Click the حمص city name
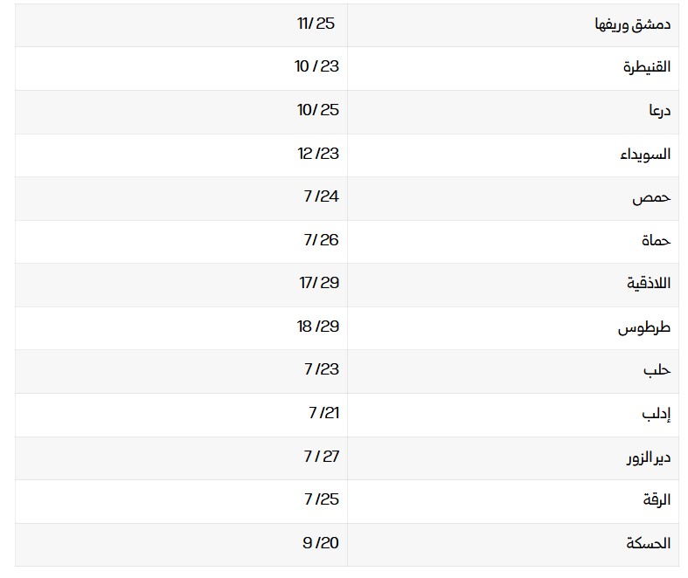The height and width of the screenshot is (578, 688). tap(651, 197)
